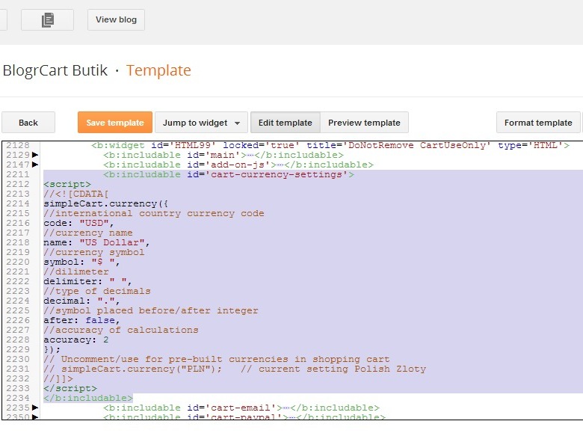Screen dimensions: 583x436
Task: Click the Template breadcrumb heading
Action: pos(158,70)
